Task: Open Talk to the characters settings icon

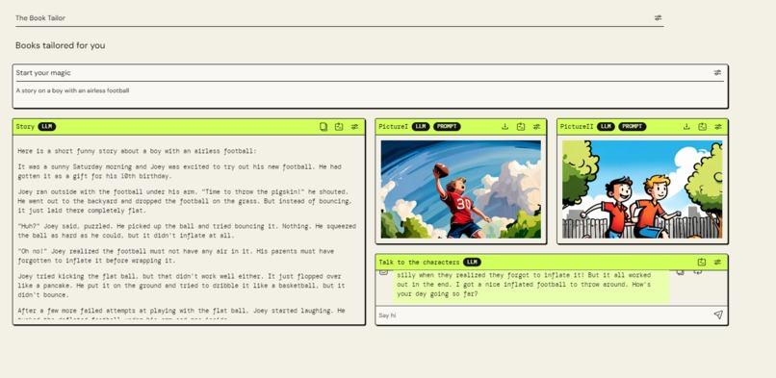Action: [x=717, y=262]
